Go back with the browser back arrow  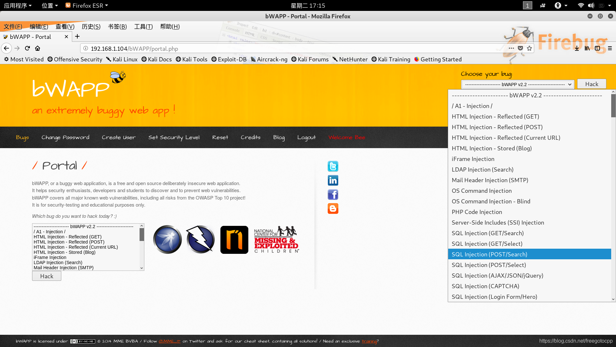pos(6,48)
